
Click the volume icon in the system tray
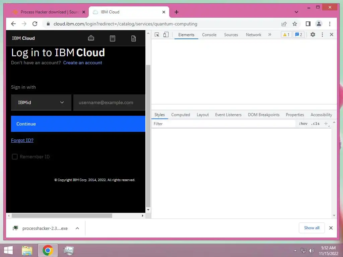(311, 251)
